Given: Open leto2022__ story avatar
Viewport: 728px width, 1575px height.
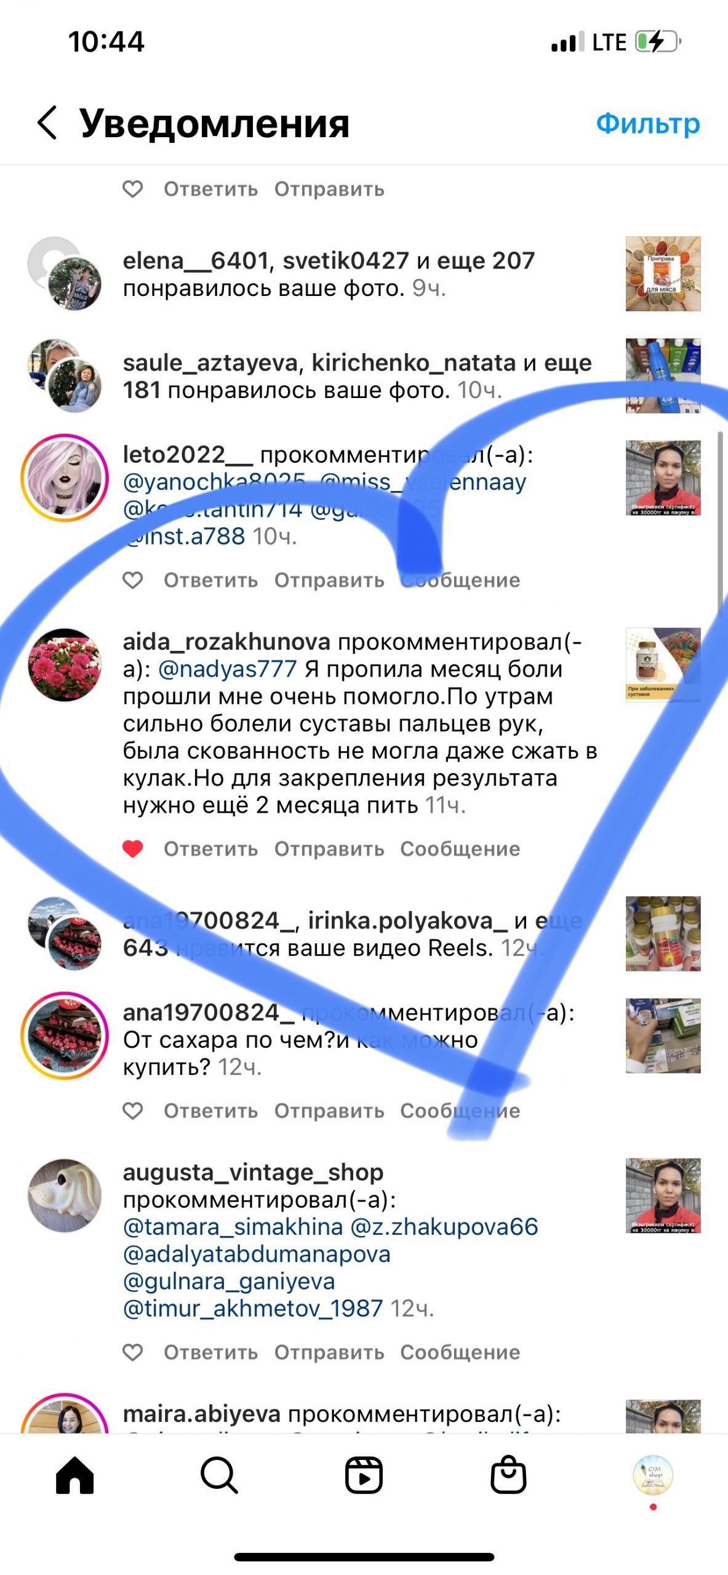Looking at the screenshot, I should tap(65, 478).
